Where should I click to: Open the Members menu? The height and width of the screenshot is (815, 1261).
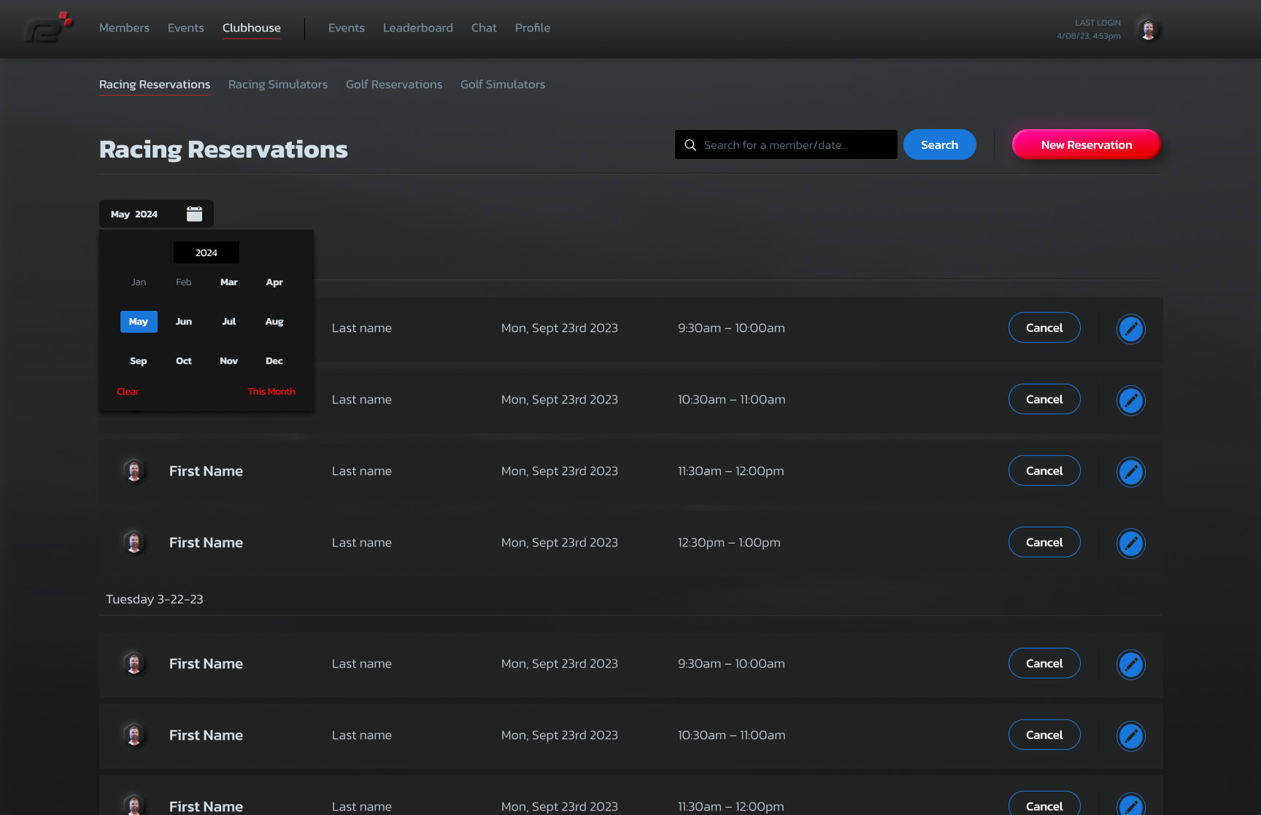pos(124,28)
